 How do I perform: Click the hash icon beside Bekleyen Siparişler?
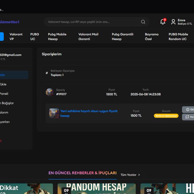point(47,73)
